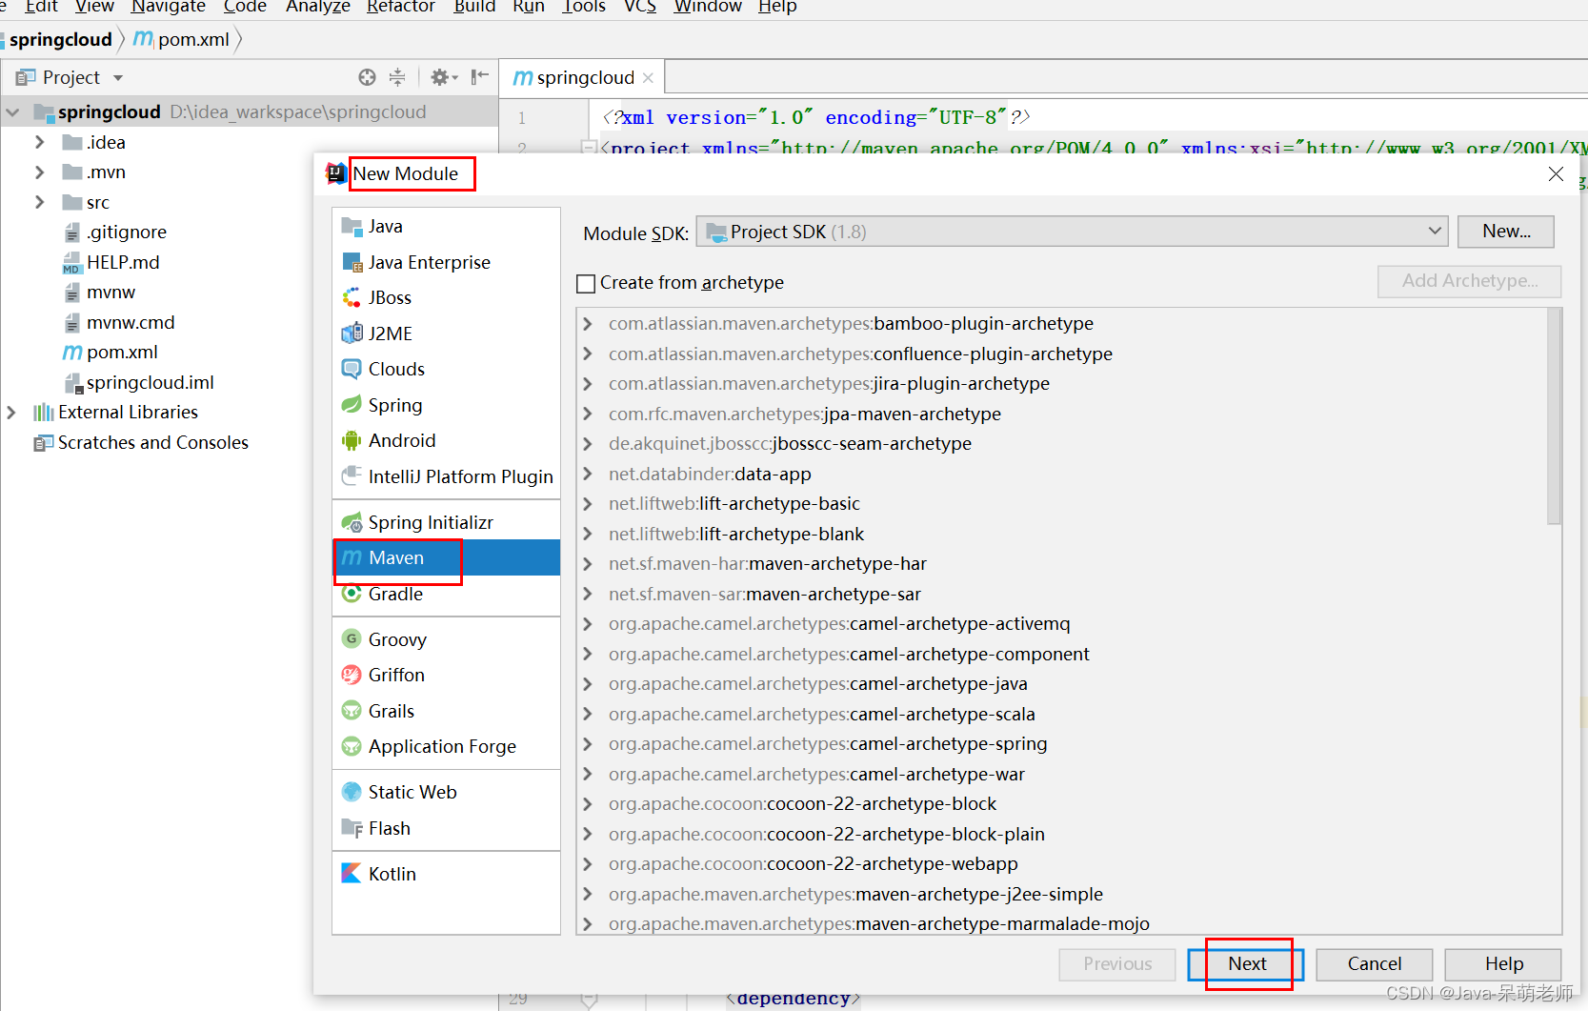This screenshot has height=1011, width=1588.
Task: Choose the Groovy module icon
Action: 352,639
